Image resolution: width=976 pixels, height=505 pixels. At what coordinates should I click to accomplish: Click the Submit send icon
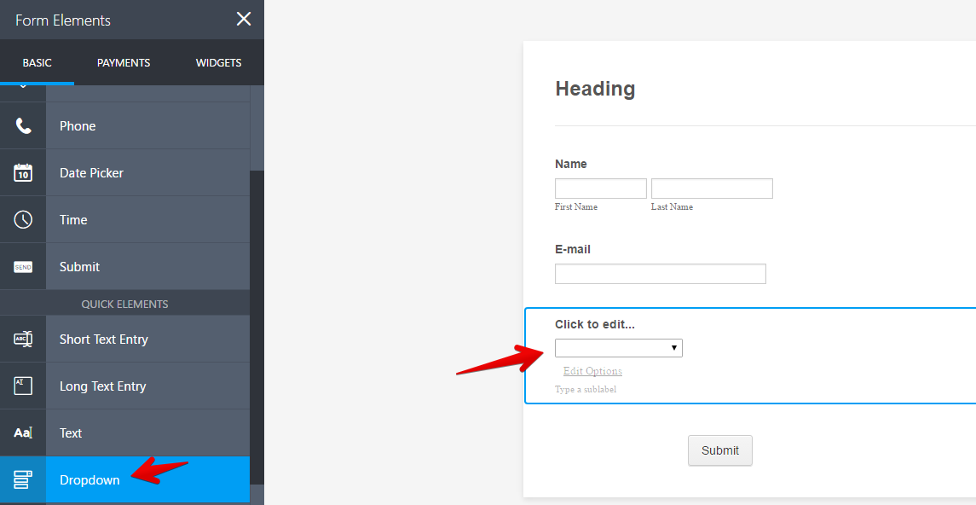(x=23, y=266)
